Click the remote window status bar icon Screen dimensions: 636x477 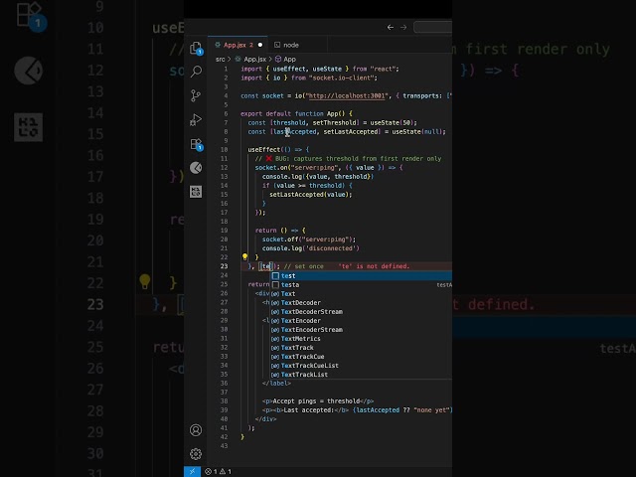click(192, 471)
